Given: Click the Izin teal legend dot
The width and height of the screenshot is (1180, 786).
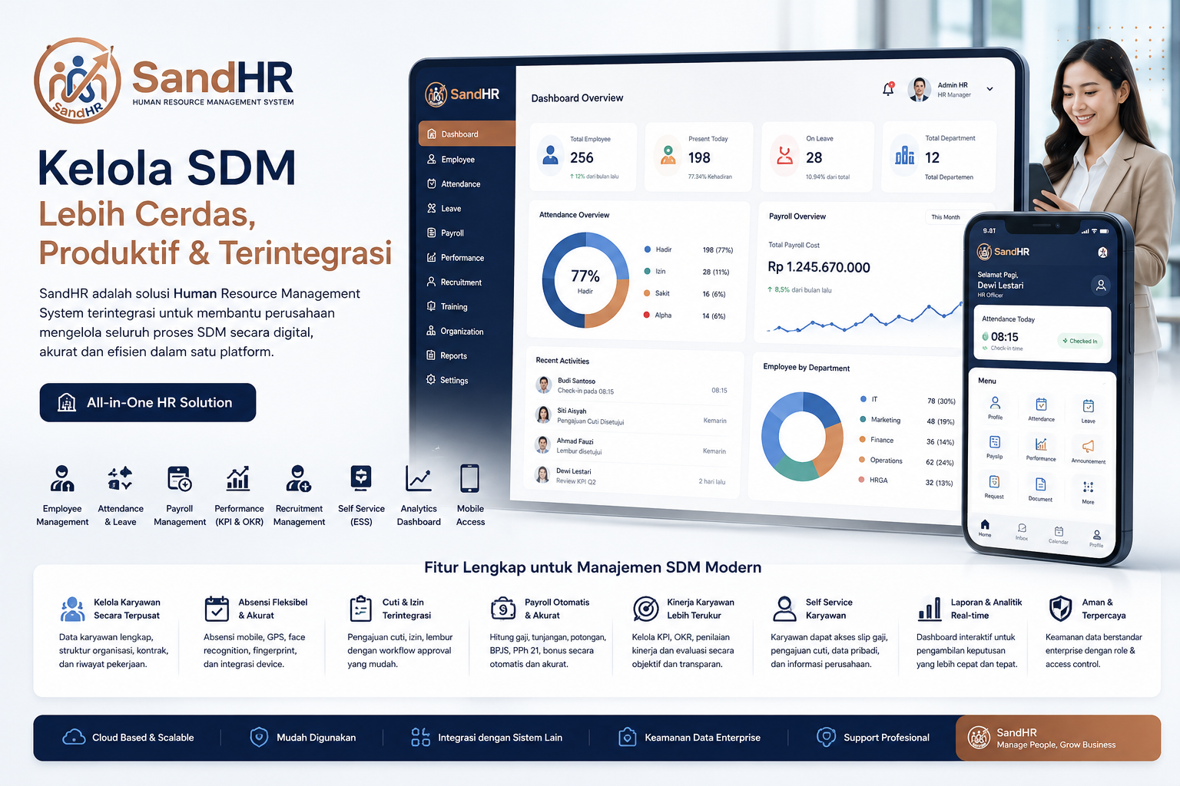Looking at the screenshot, I should [648, 271].
